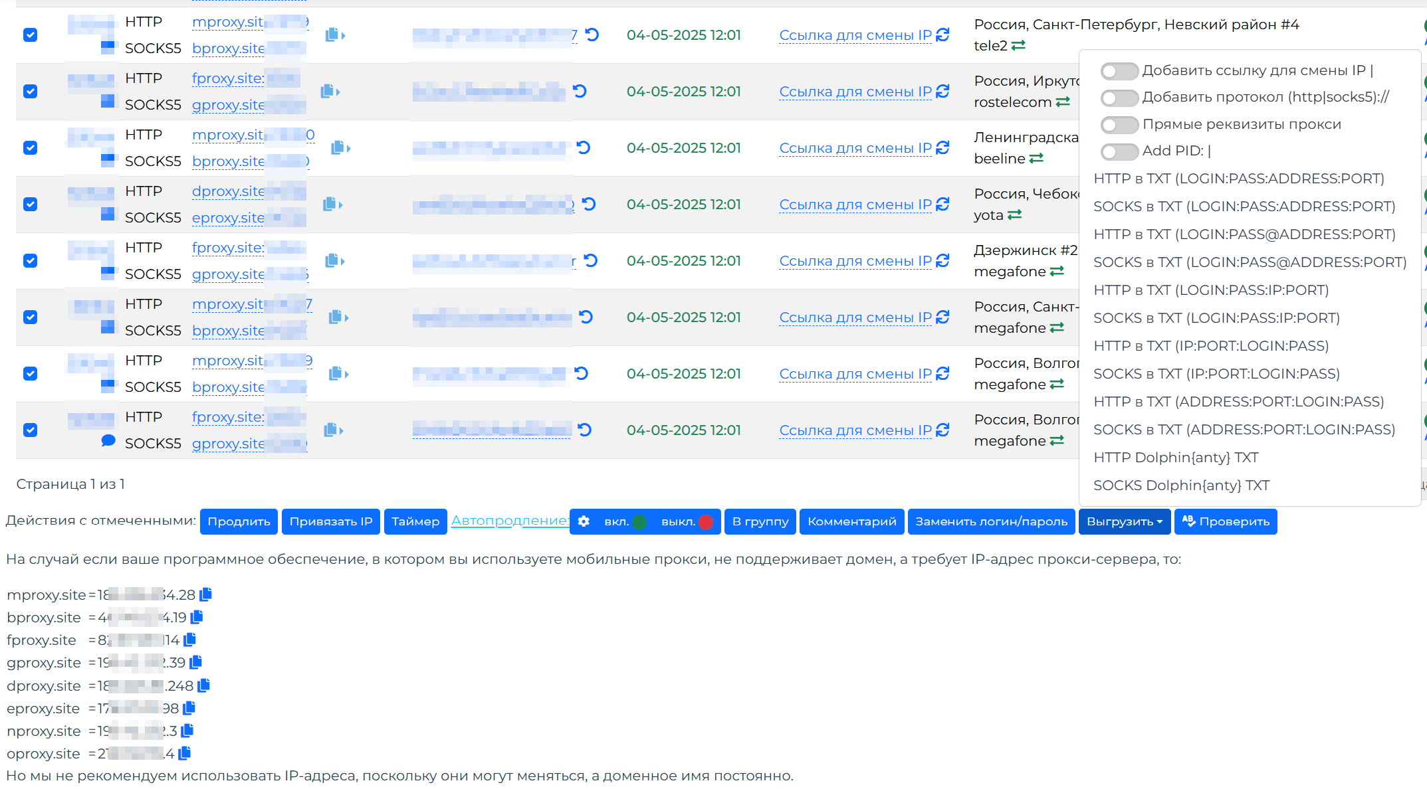This screenshot has width=1427, height=789.
Task: Click swap arrows icon next to rostelecom
Action: [x=1063, y=102]
